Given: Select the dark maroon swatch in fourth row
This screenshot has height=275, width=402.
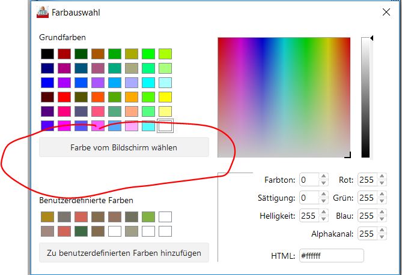Looking at the screenshot, I should [47, 97].
